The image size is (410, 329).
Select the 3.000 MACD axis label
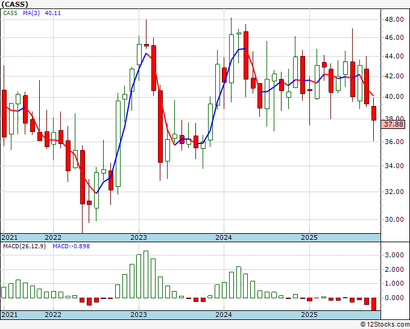click(394, 255)
